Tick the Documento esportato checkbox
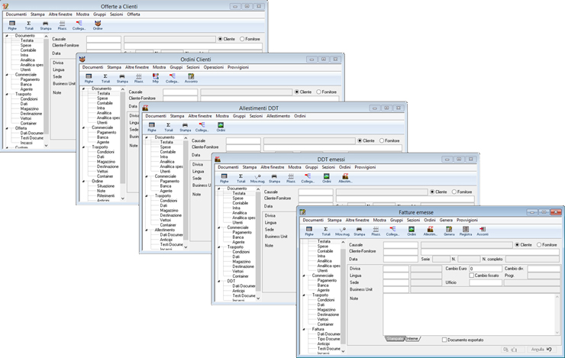565x358 pixels. click(444, 340)
